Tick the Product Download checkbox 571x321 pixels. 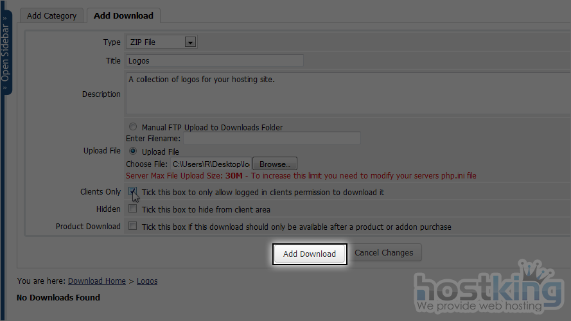click(132, 227)
